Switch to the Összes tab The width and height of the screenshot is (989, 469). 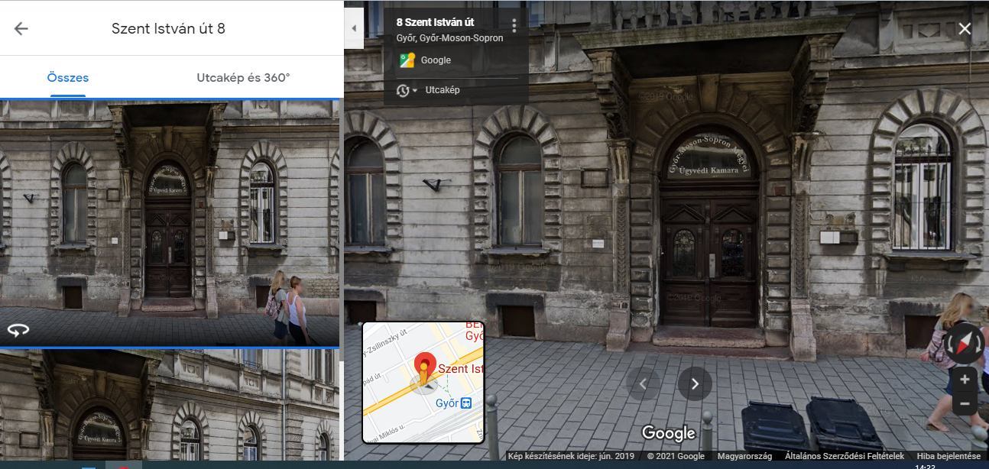68,78
